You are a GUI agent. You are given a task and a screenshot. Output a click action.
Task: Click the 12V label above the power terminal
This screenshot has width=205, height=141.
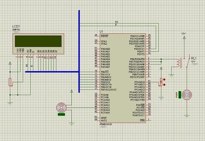point(184,34)
